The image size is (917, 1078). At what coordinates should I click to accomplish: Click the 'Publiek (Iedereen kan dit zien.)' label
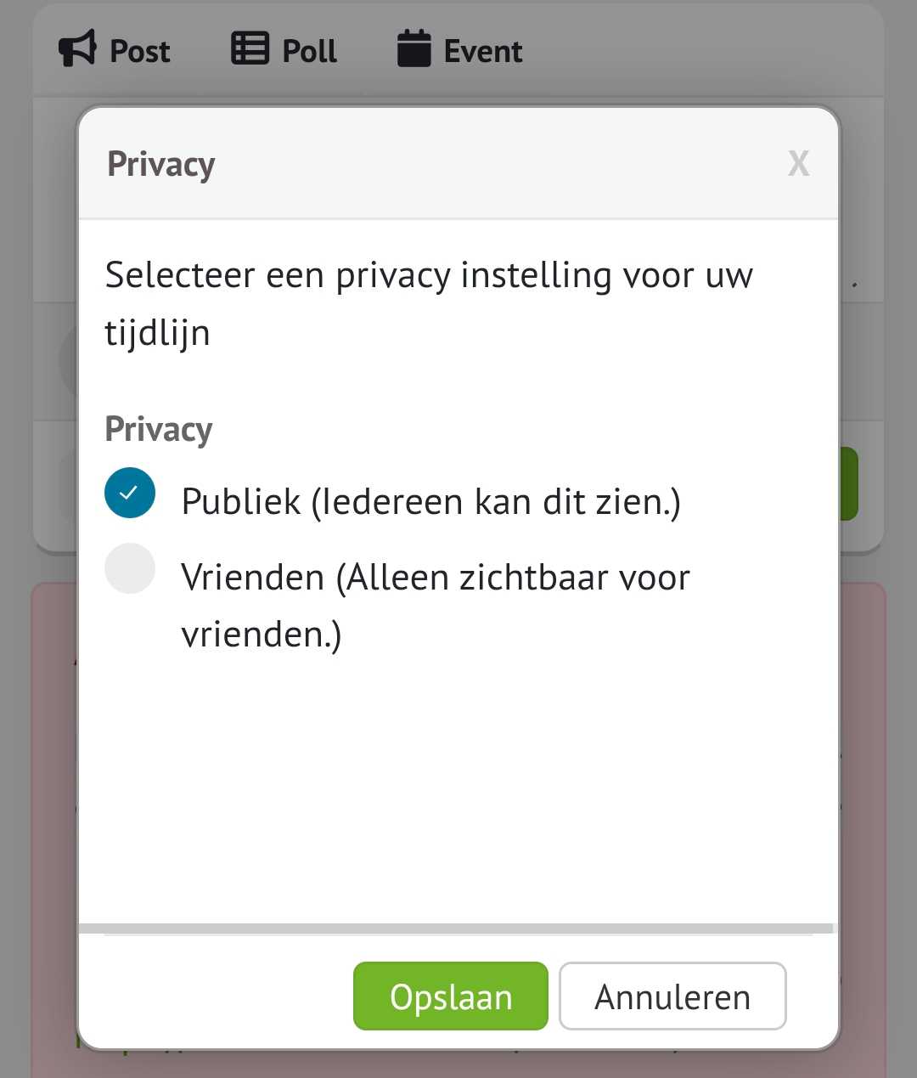tap(430, 502)
